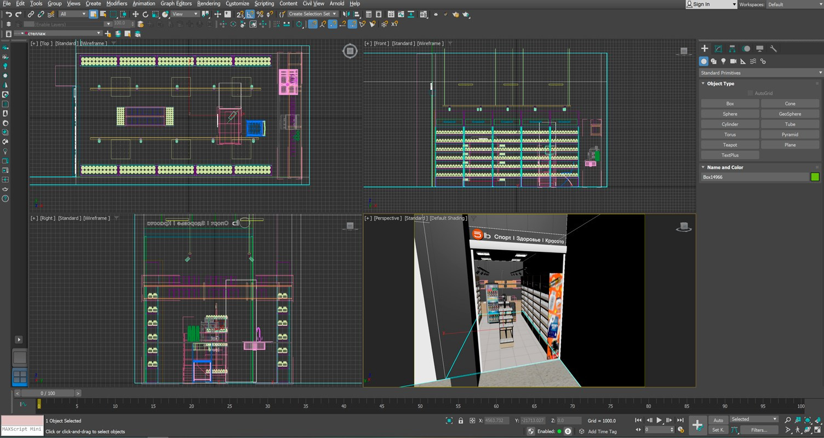
Task: Open the Create Selection Set dropdown
Action: (x=312, y=14)
